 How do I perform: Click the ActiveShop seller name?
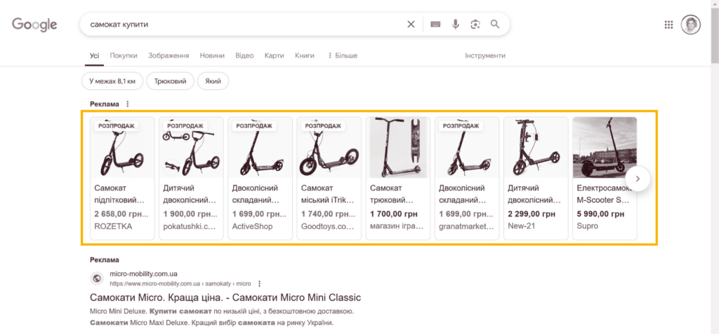(x=252, y=226)
